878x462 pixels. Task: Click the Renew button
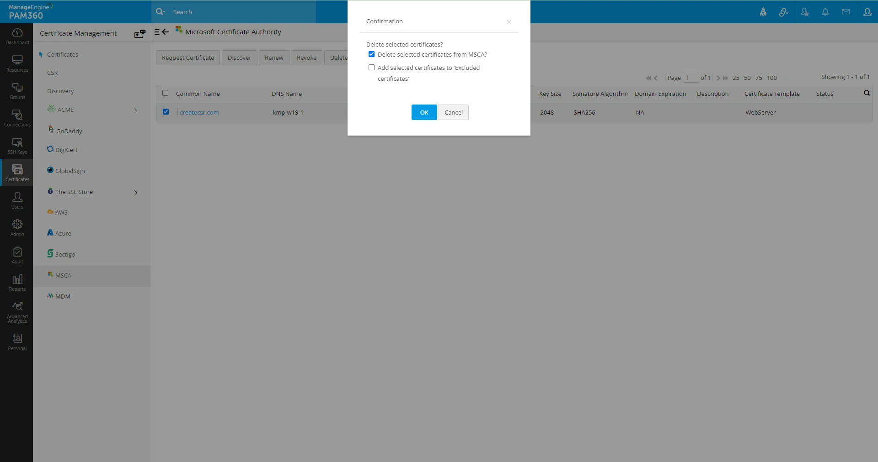[x=274, y=58]
